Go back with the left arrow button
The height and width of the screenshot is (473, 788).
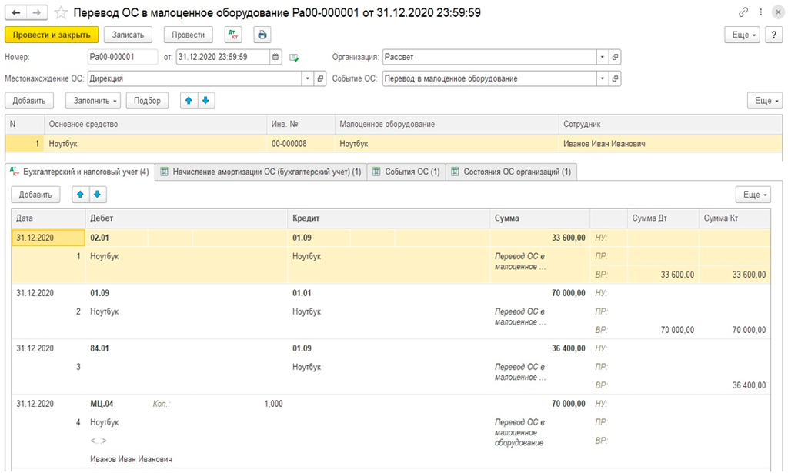(x=16, y=12)
